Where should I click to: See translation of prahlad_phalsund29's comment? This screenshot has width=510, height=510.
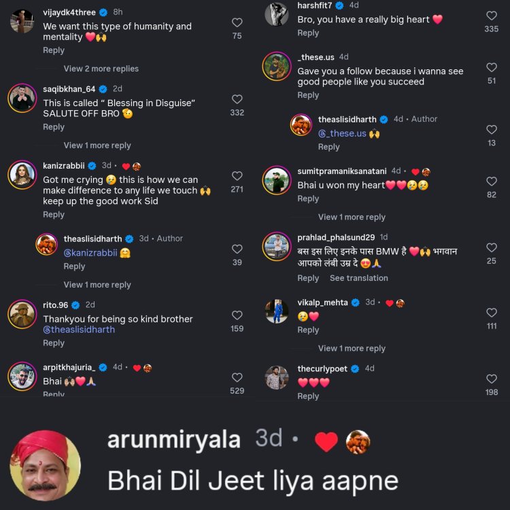tap(359, 278)
